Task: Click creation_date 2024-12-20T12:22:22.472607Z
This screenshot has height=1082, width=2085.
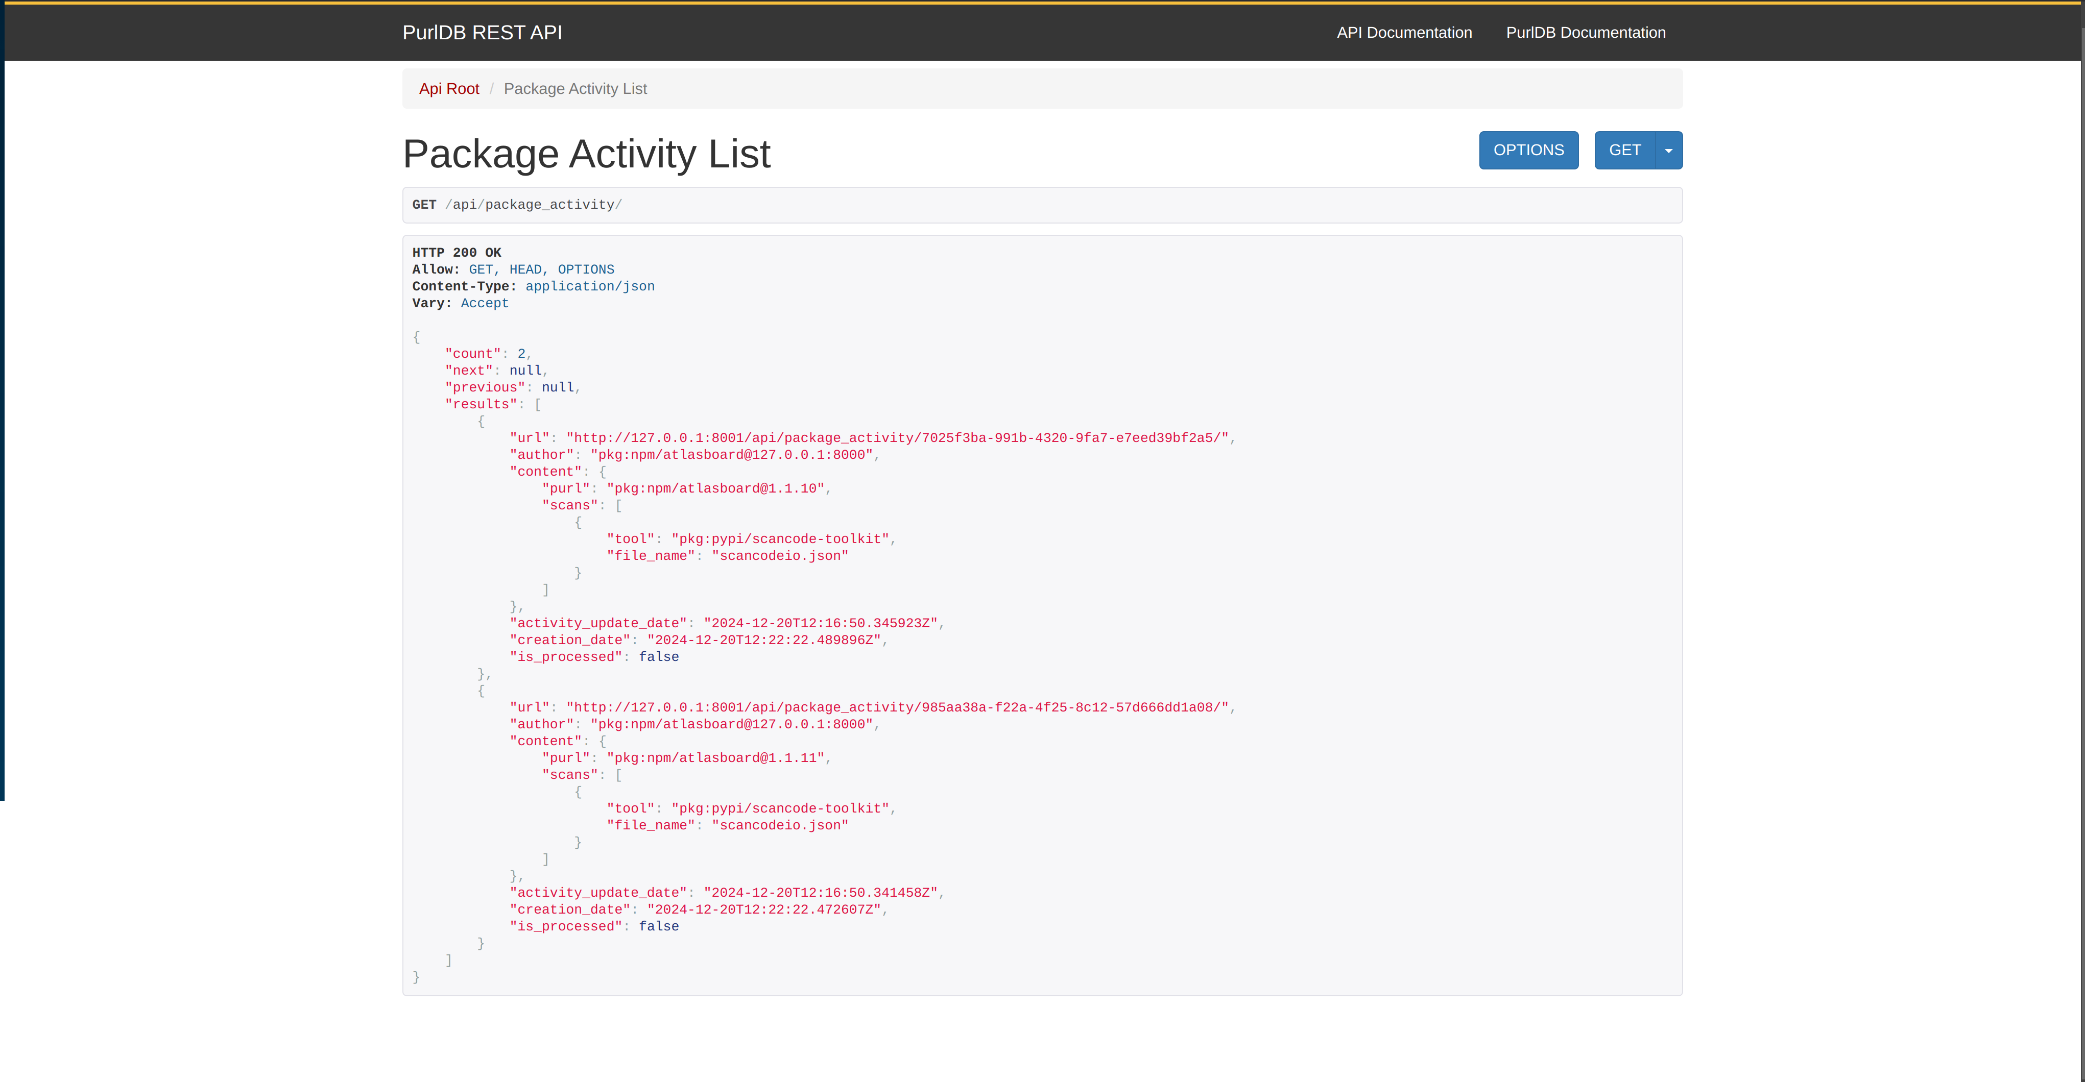Action: click(764, 909)
